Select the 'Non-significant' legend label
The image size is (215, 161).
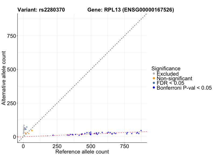point(174,78)
